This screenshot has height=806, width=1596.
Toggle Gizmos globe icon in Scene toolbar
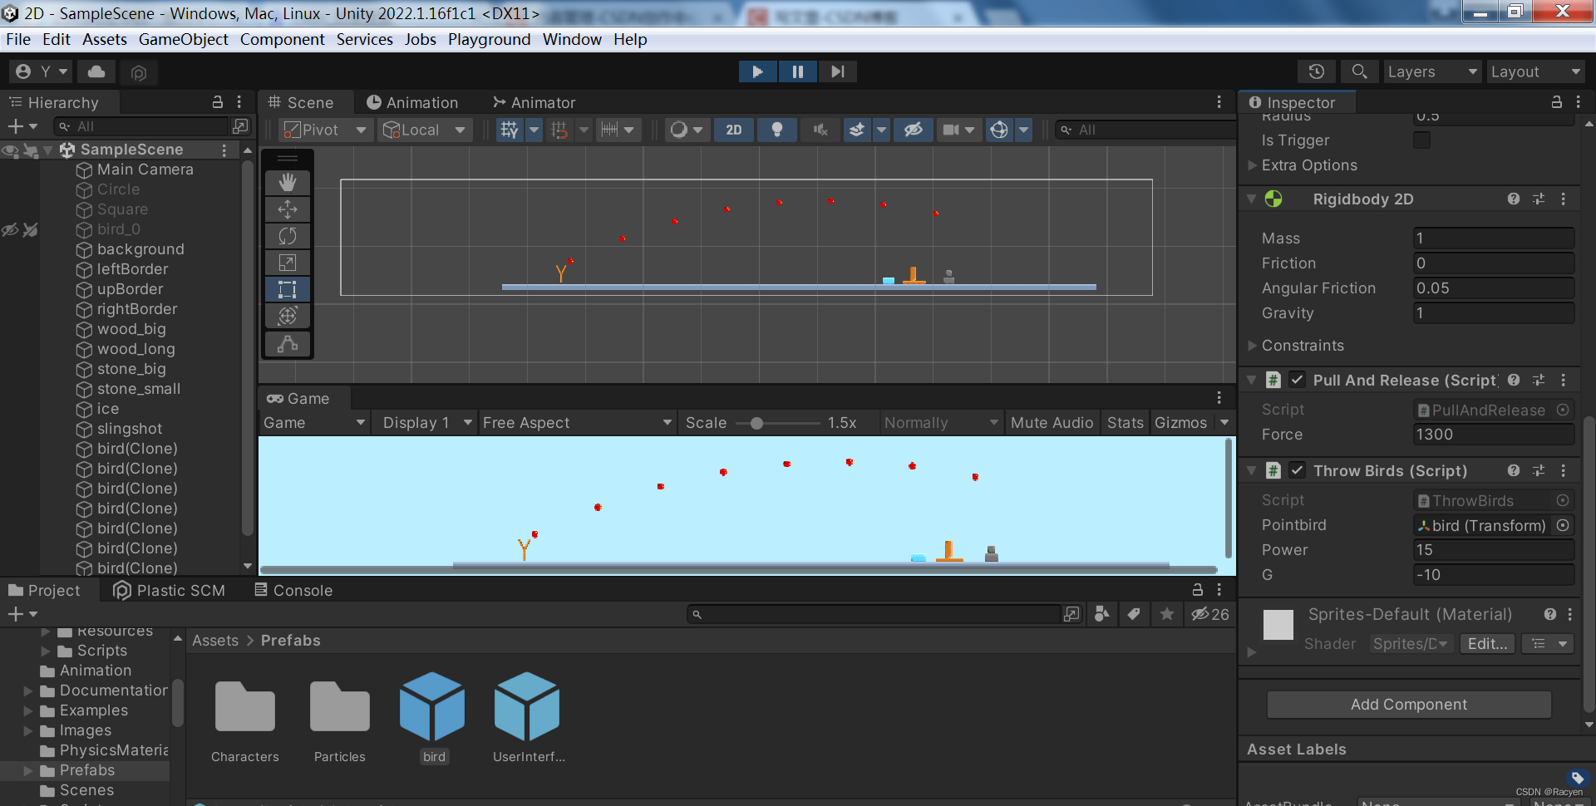pyautogui.click(x=1000, y=130)
